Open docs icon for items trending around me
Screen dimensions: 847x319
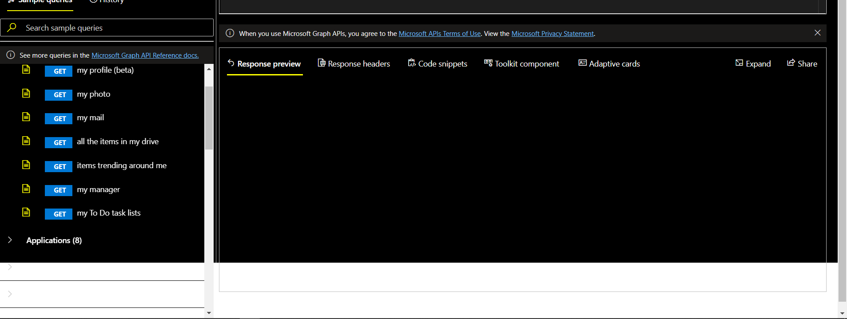coord(26,165)
